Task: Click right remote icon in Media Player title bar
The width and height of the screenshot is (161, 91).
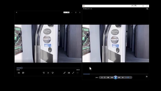Action: pyautogui.click(x=135, y=6)
